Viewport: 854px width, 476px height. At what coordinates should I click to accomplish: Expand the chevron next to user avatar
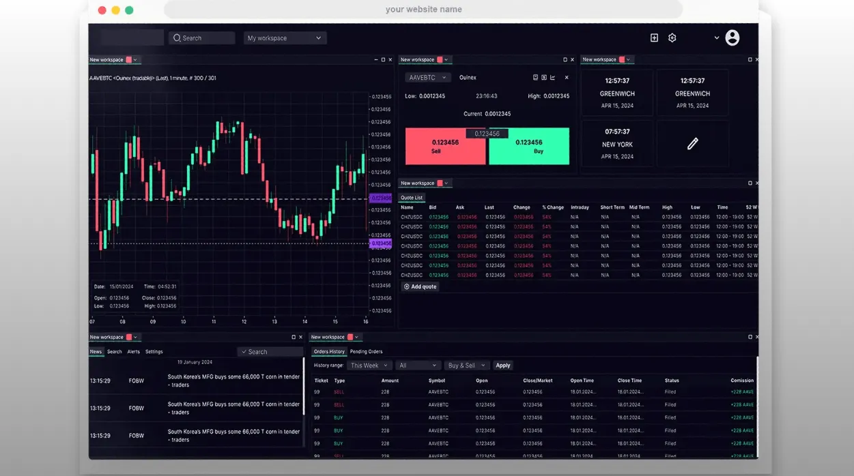tap(716, 38)
